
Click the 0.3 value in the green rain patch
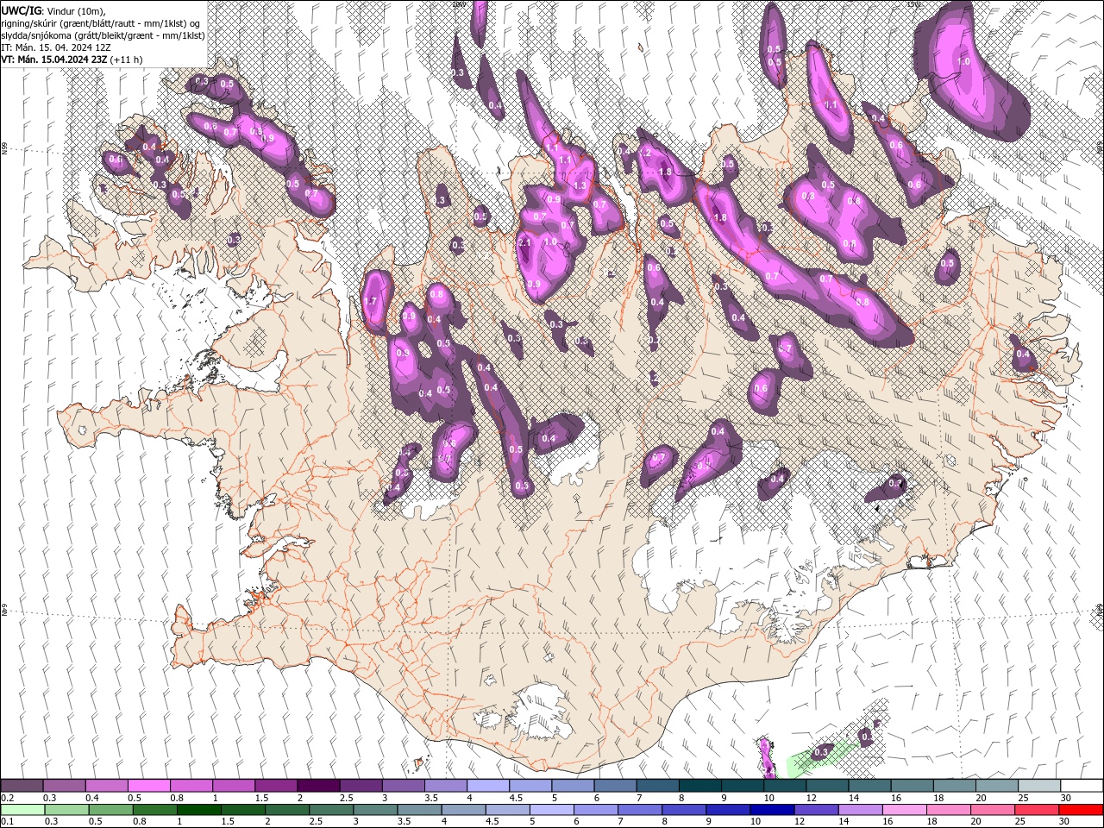tap(821, 753)
